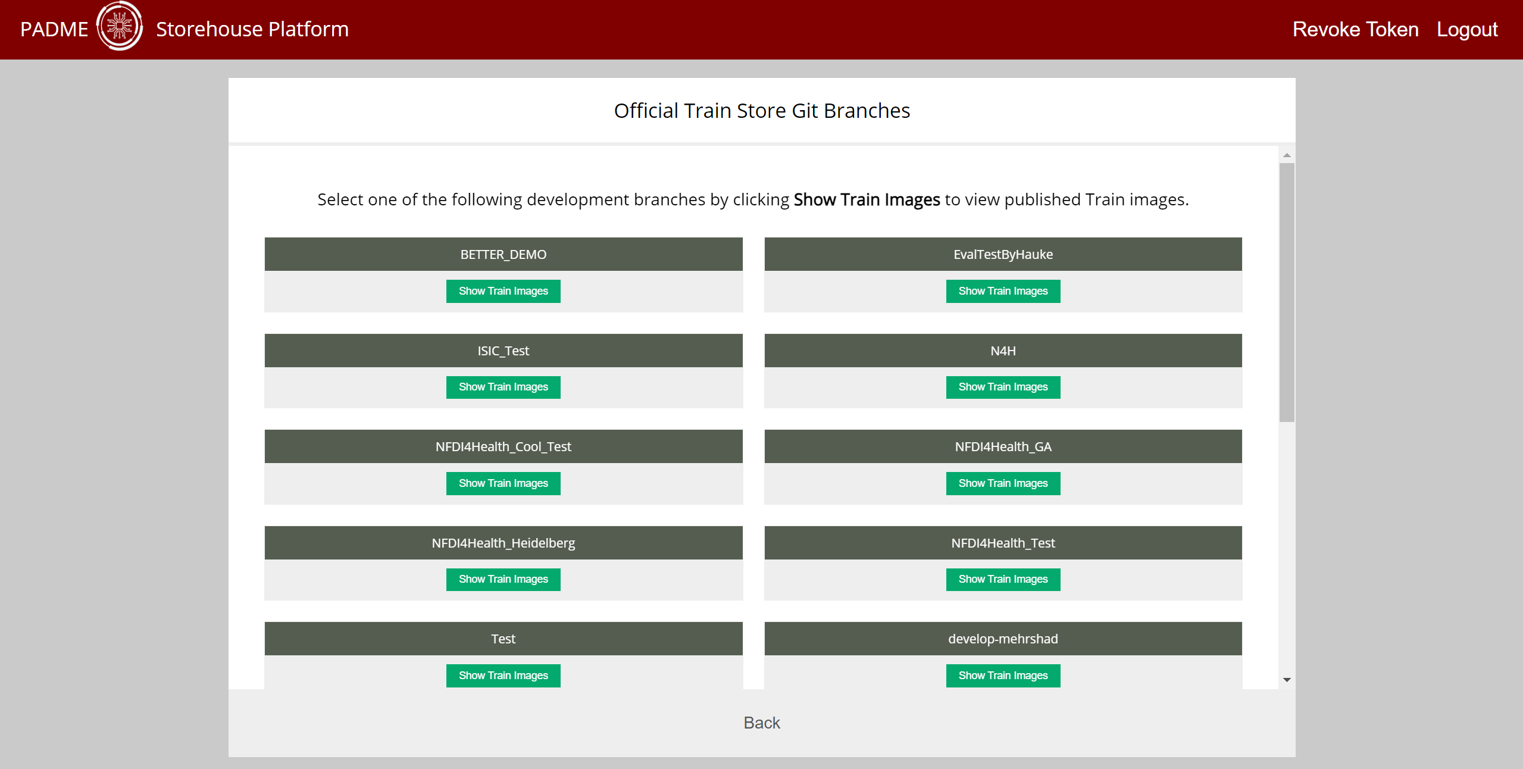This screenshot has width=1523, height=769.
Task: Select Logout in the navigation bar
Action: pos(1467,29)
